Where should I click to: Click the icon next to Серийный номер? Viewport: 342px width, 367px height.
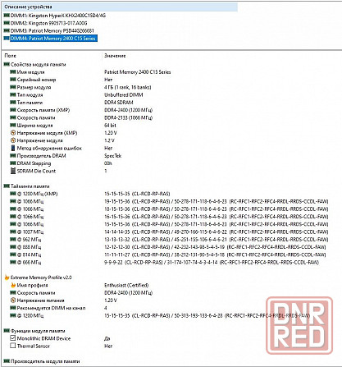click(x=13, y=80)
